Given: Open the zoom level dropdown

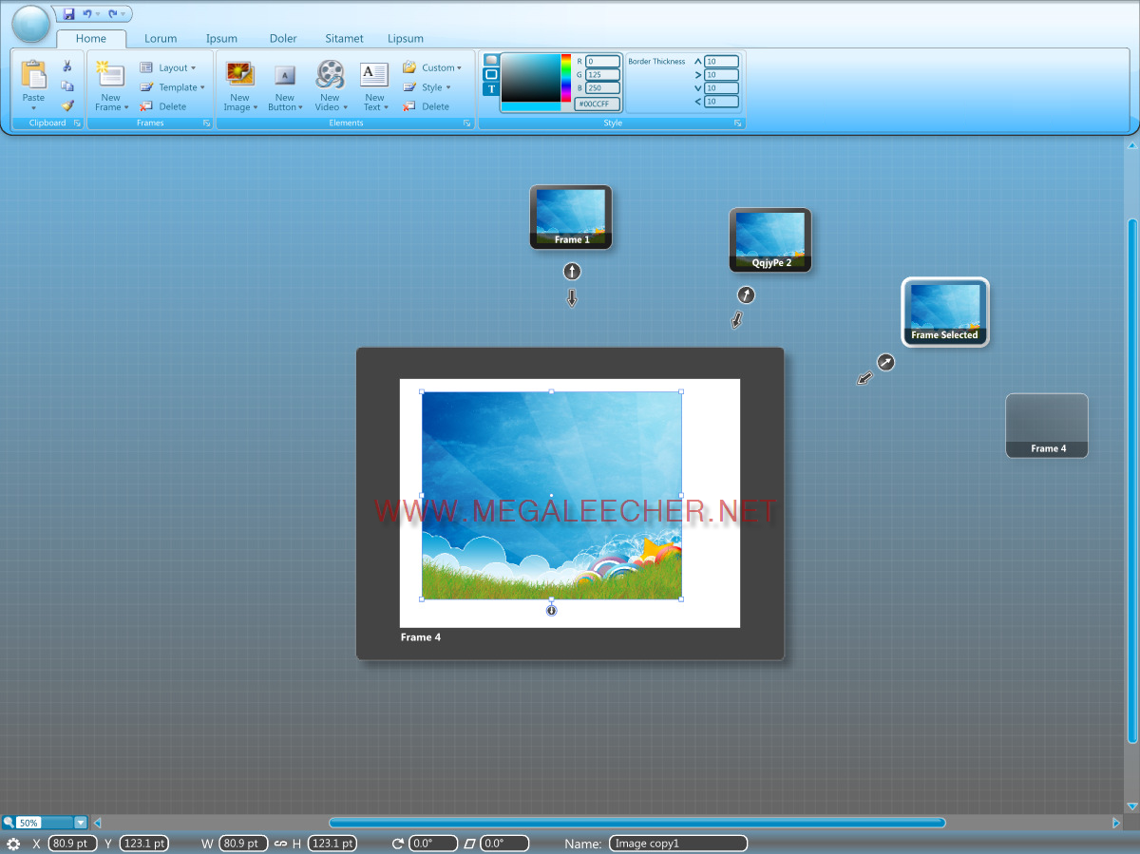Looking at the screenshot, I should 81,823.
